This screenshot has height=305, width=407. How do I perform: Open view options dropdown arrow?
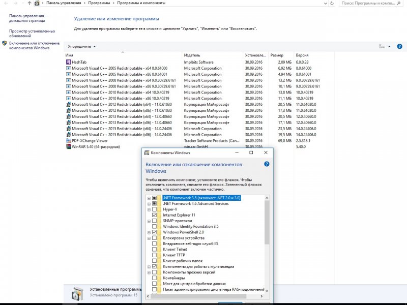point(389,46)
